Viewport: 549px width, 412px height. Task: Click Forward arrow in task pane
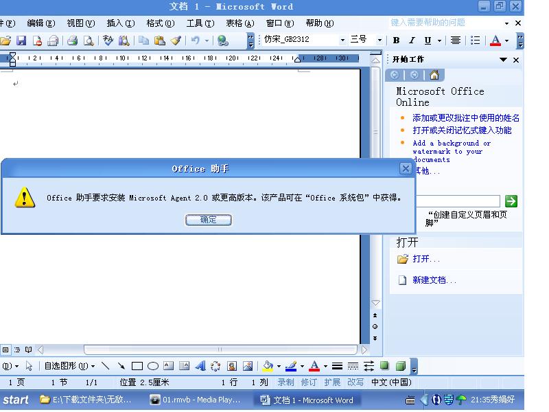[x=414, y=75]
